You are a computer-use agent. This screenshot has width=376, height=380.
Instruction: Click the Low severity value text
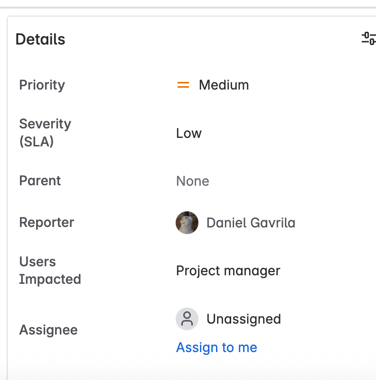[189, 133]
